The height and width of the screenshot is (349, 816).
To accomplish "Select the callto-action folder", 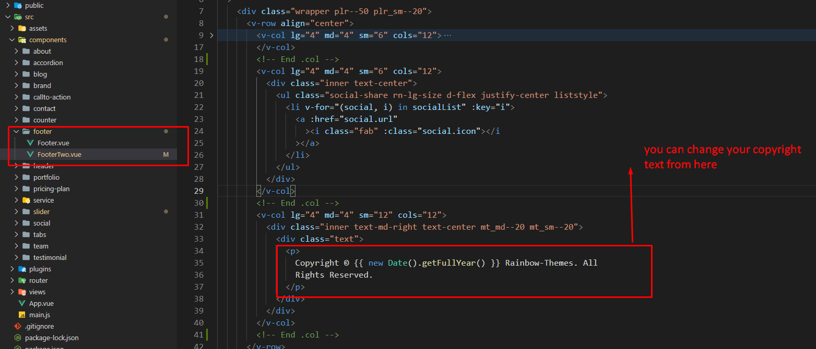I will [x=52, y=97].
